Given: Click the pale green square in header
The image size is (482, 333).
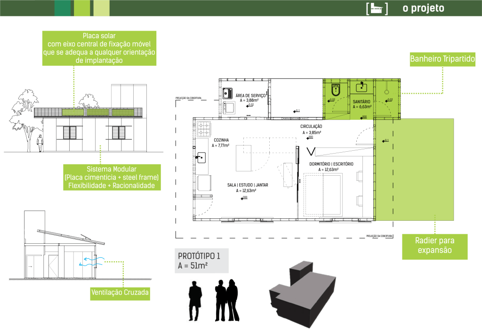Looking at the screenshot, I should click(x=101, y=8).
